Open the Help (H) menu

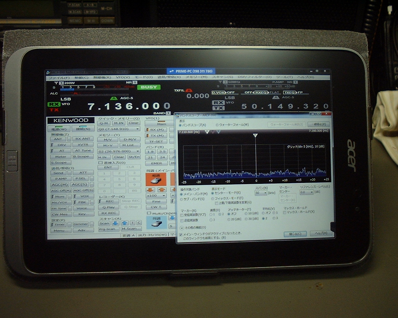pyautogui.click(x=305, y=77)
